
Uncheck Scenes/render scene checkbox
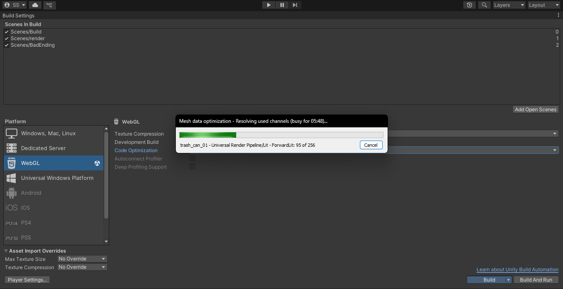(x=7, y=38)
